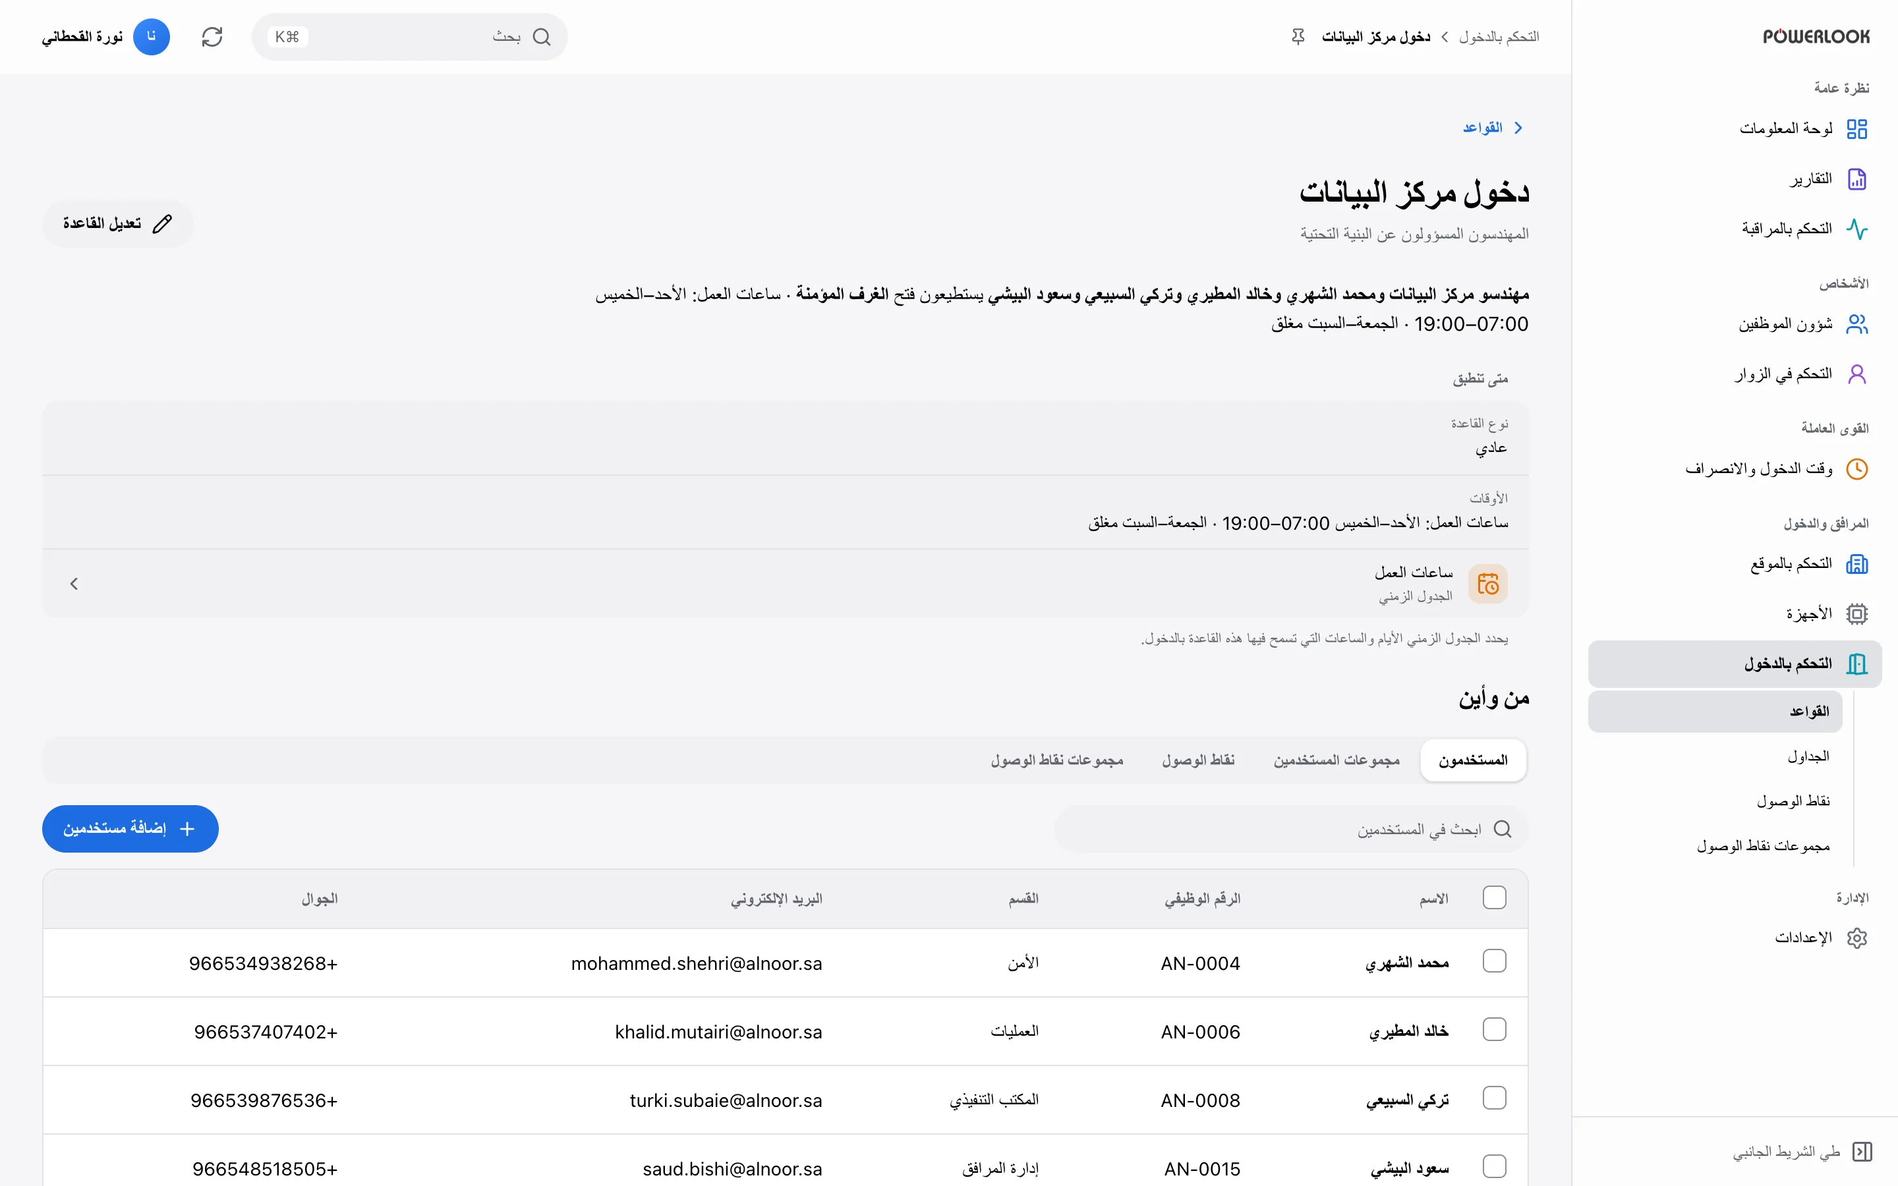Open التحكم في الزوار visitor icon
This screenshot has height=1186, width=1898.
1856,374
